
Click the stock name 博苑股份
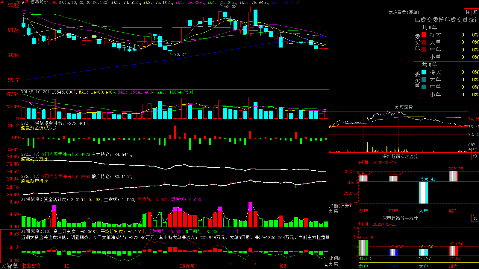coord(39,2)
